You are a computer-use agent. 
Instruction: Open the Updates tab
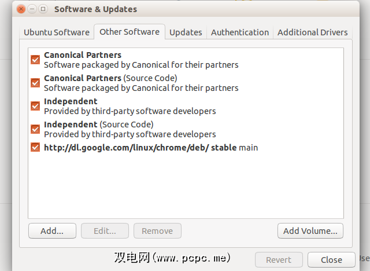[x=186, y=32]
